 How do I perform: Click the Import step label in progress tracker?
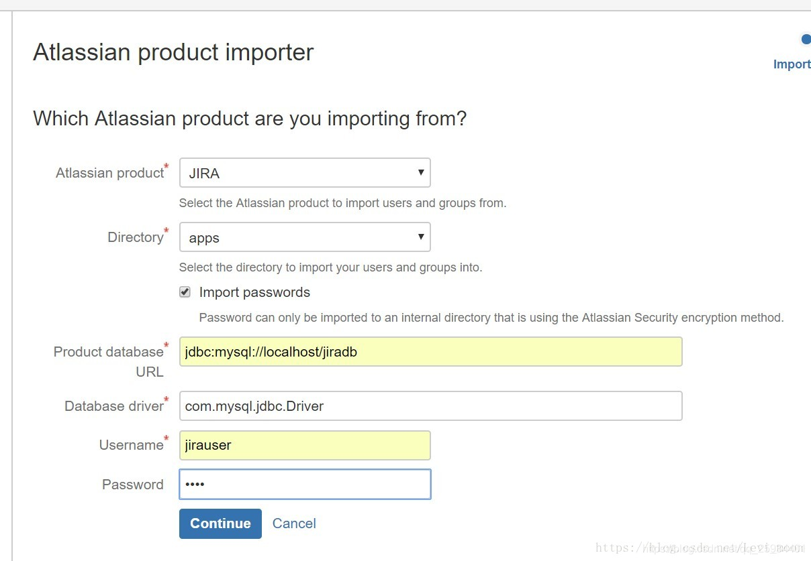click(x=792, y=64)
